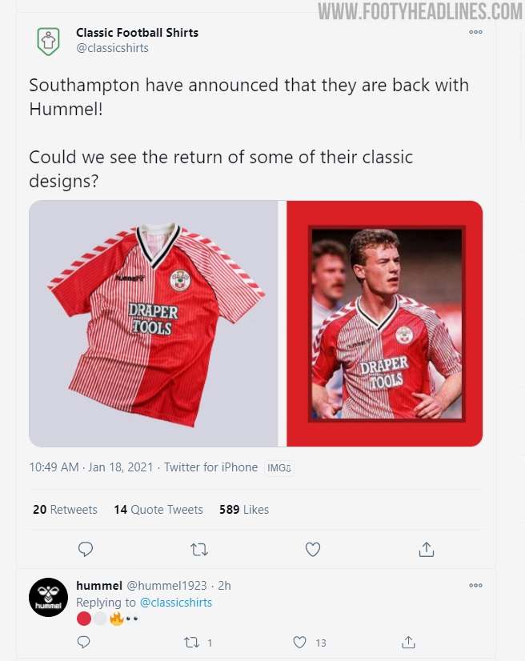
Task: Show the 589 Likes list
Action: (244, 510)
